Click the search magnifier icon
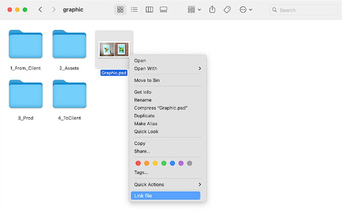The image size is (342, 214). (275, 10)
